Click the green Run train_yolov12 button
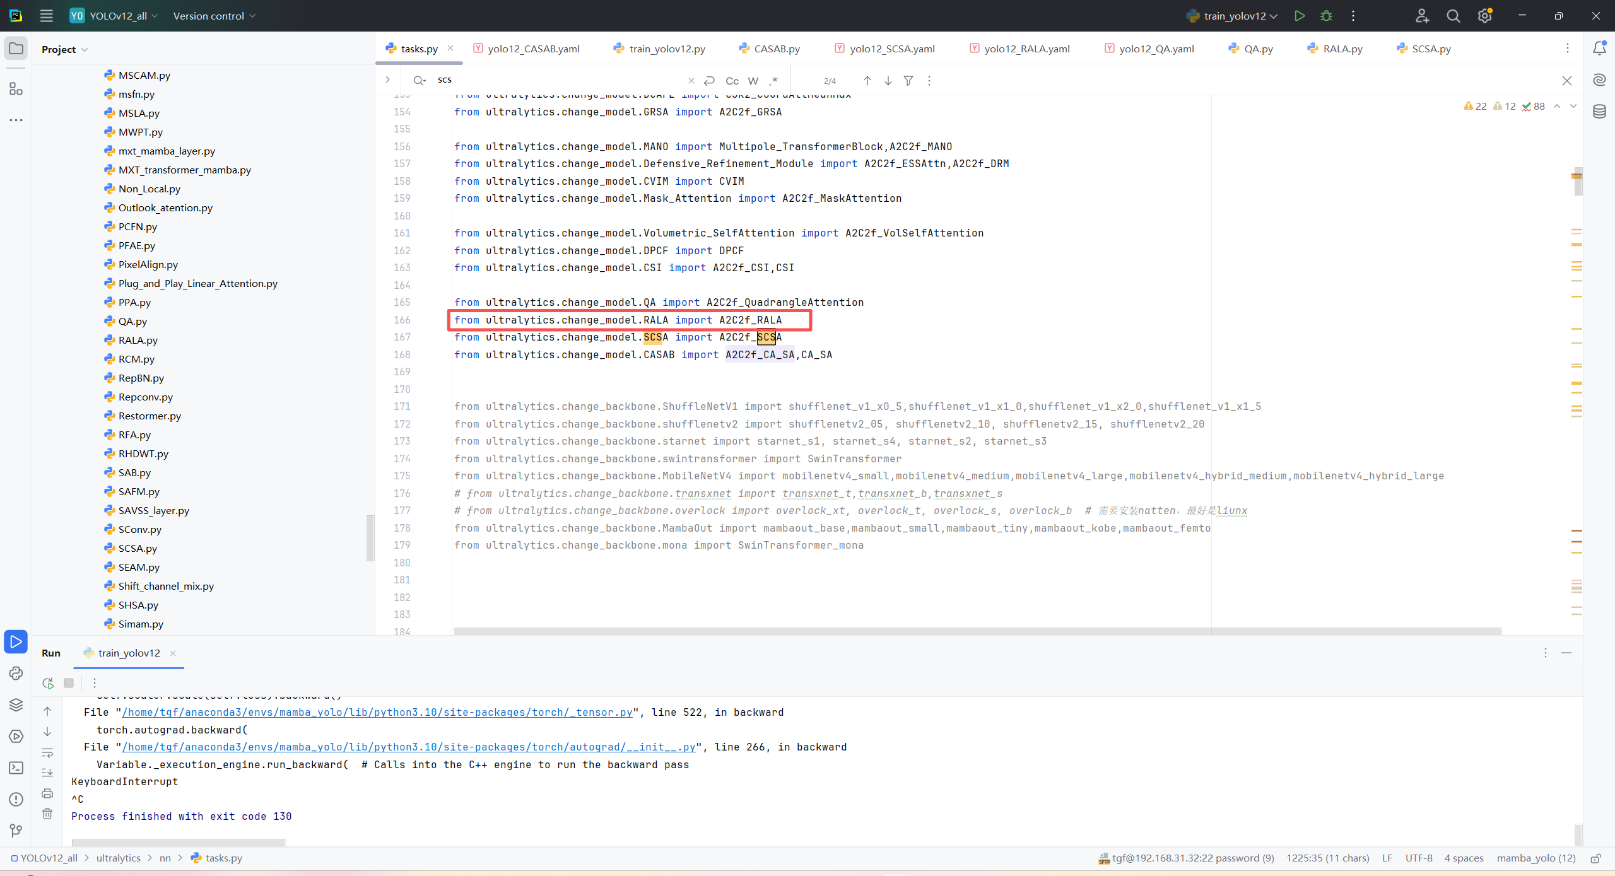 point(1299,16)
